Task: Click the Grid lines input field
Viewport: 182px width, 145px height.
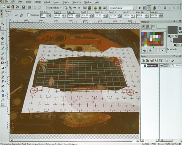Action: pyautogui.click(x=43, y=15)
